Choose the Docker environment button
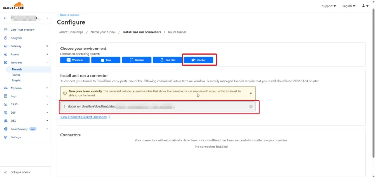The height and width of the screenshot is (178, 375). click(x=198, y=60)
